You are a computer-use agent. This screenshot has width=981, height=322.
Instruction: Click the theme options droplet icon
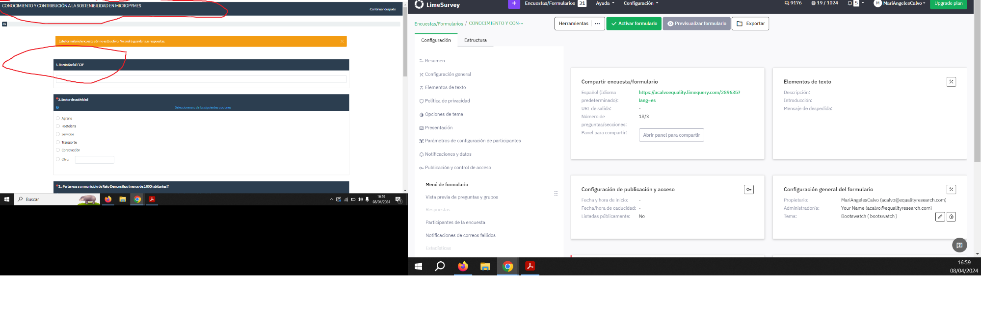tap(951, 217)
